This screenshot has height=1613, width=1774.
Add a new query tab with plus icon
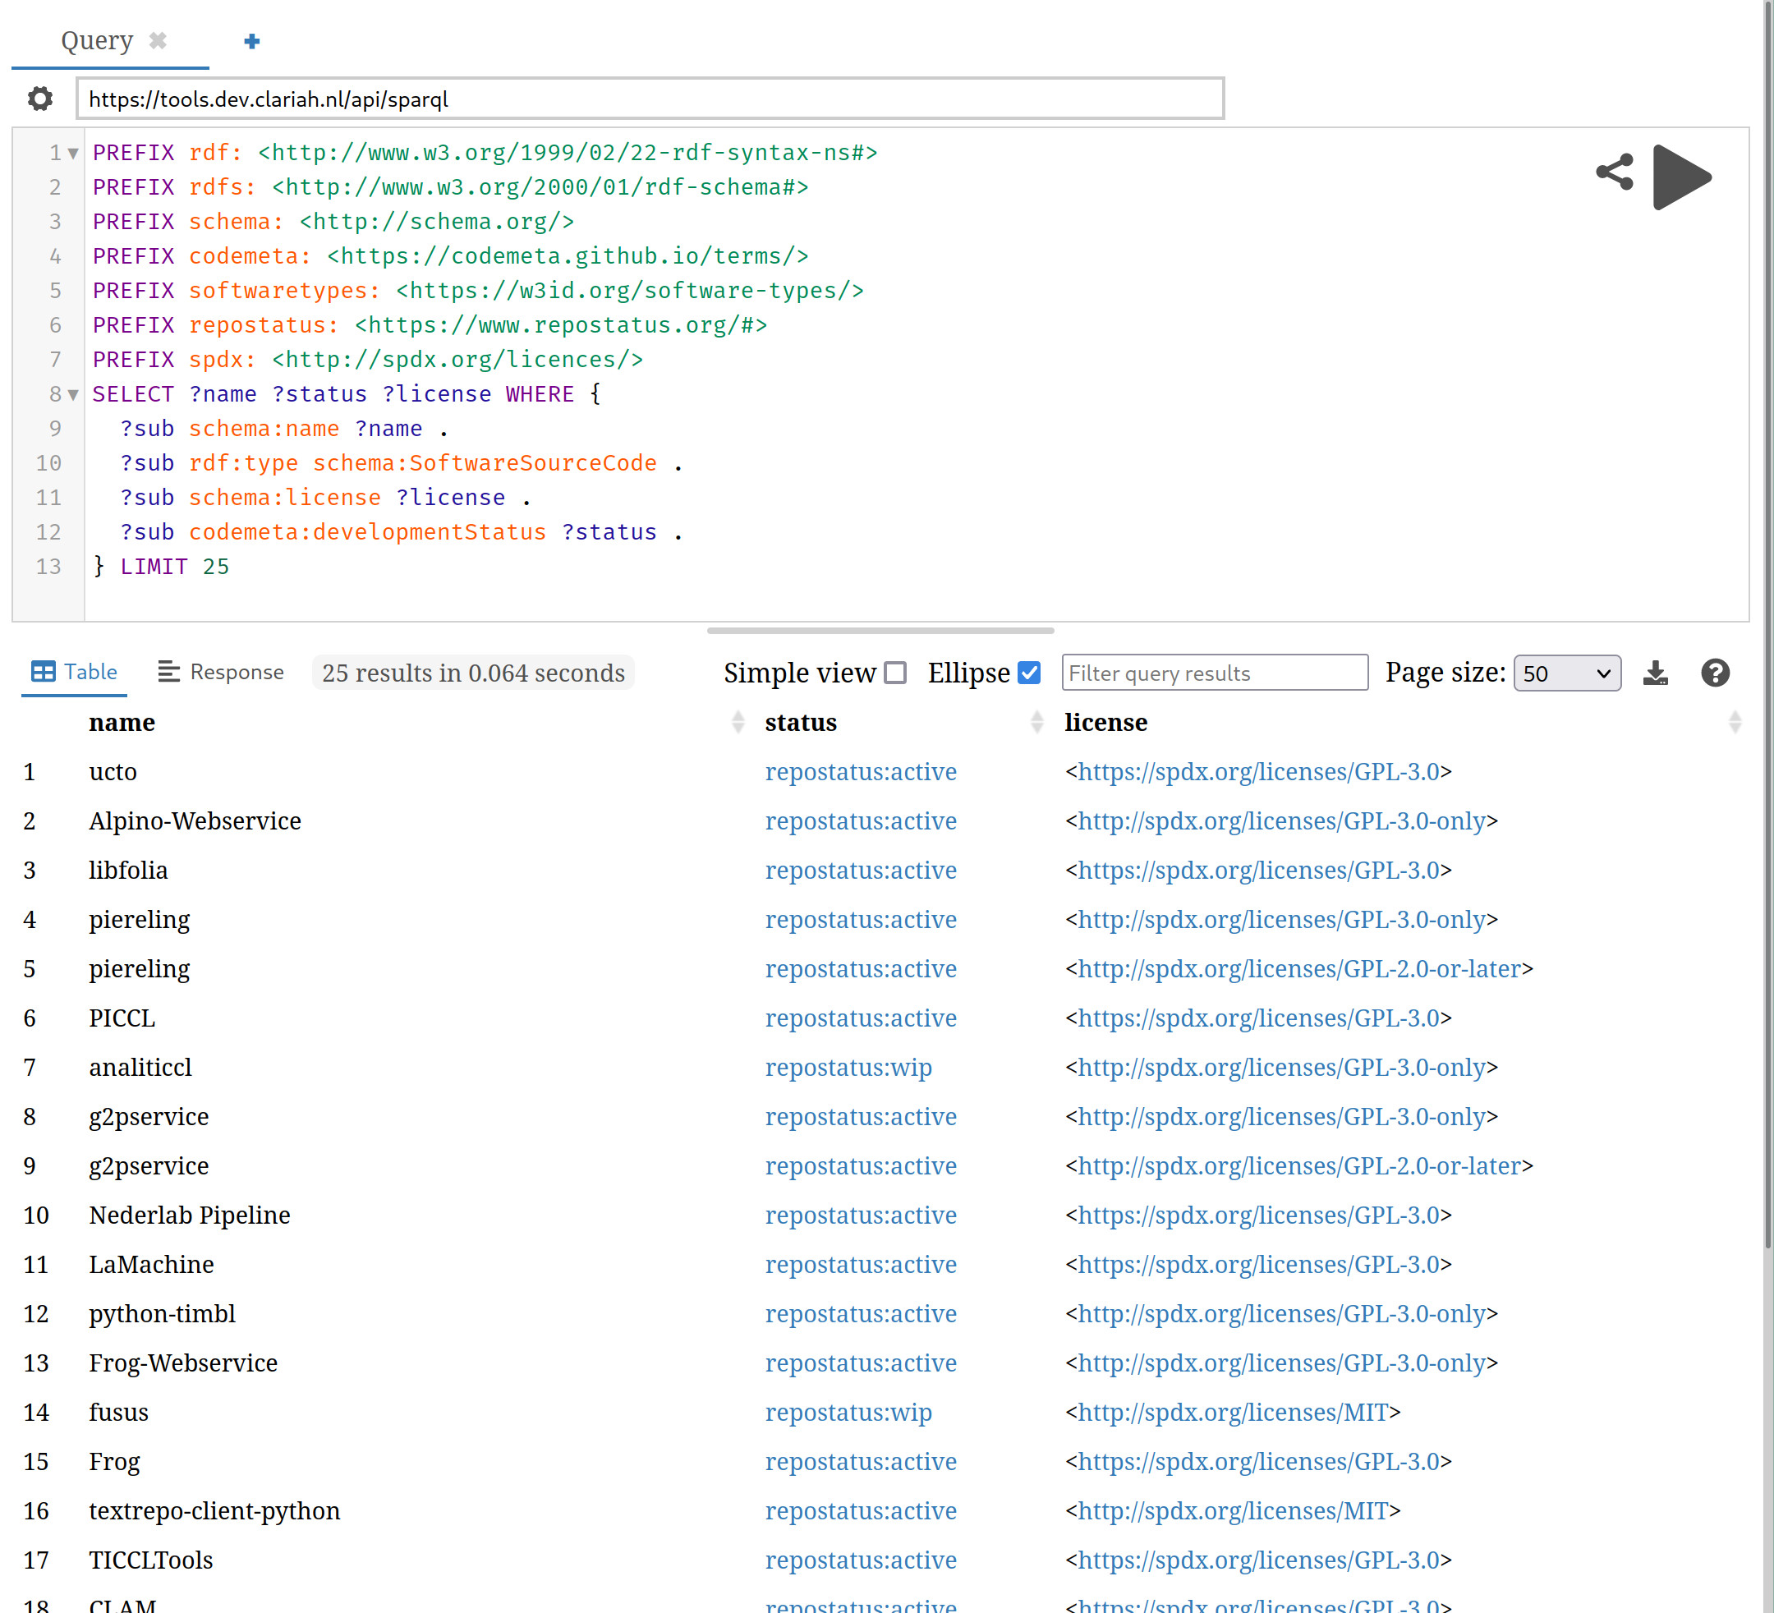251,41
